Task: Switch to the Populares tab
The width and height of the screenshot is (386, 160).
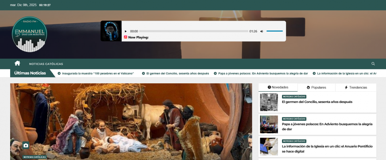Action: coord(316,88)
